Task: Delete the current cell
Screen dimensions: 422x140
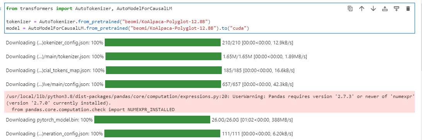Action: 408,8
